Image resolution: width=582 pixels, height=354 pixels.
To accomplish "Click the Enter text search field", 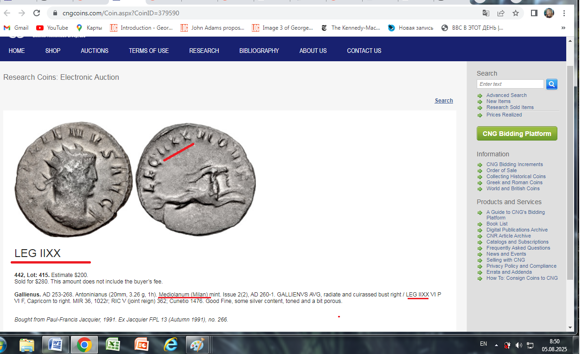I will click(510, 84).
